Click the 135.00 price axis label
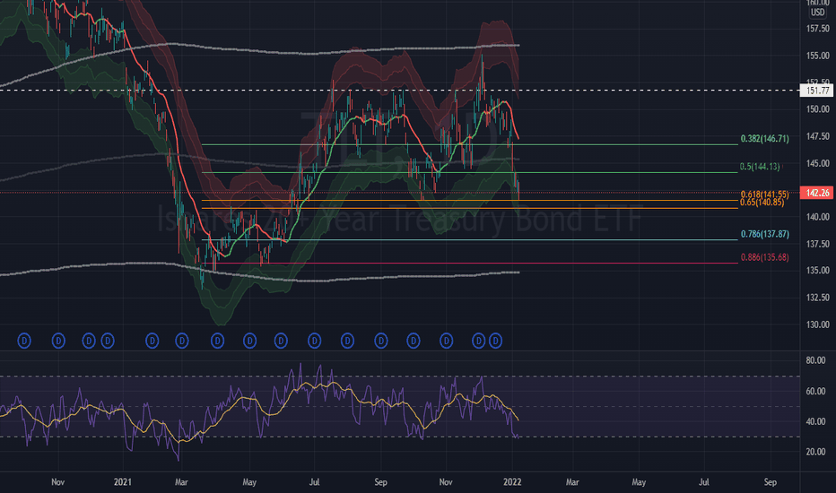The width and height of the screenshot is (836, 493). 817,271
